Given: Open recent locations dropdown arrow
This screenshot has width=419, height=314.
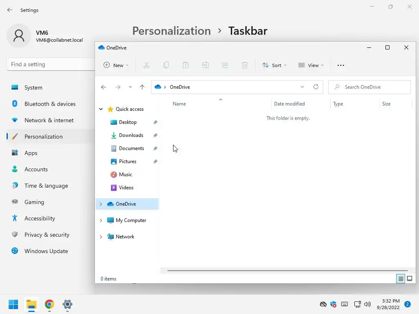Looking at the screenshot, I should click(130, 87).
